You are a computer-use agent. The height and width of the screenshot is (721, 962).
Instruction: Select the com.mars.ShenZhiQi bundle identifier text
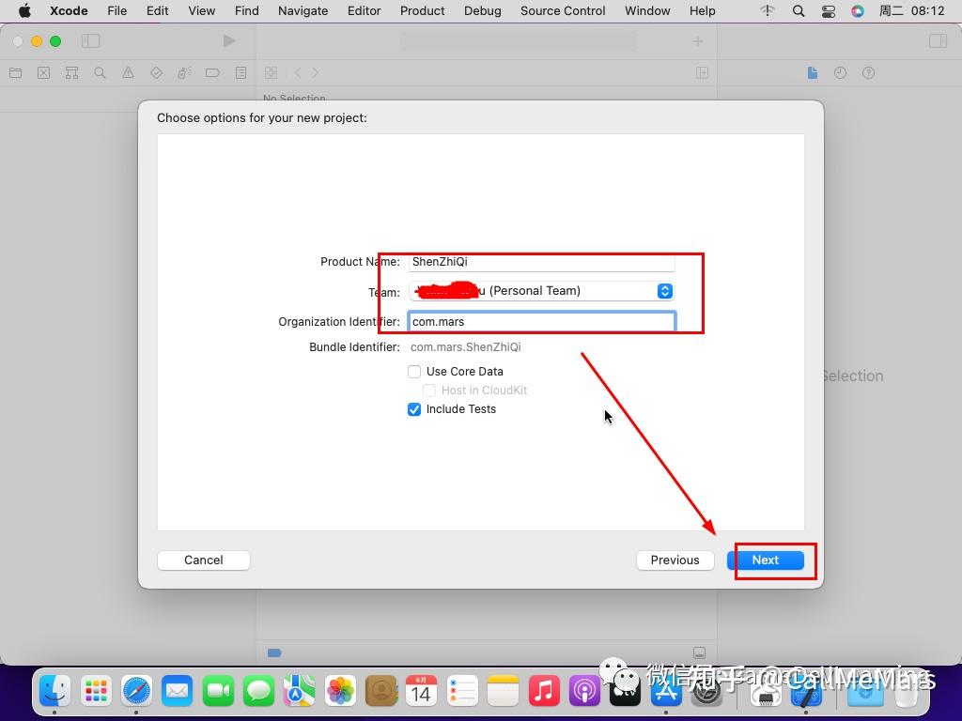[x=466, y=347]
